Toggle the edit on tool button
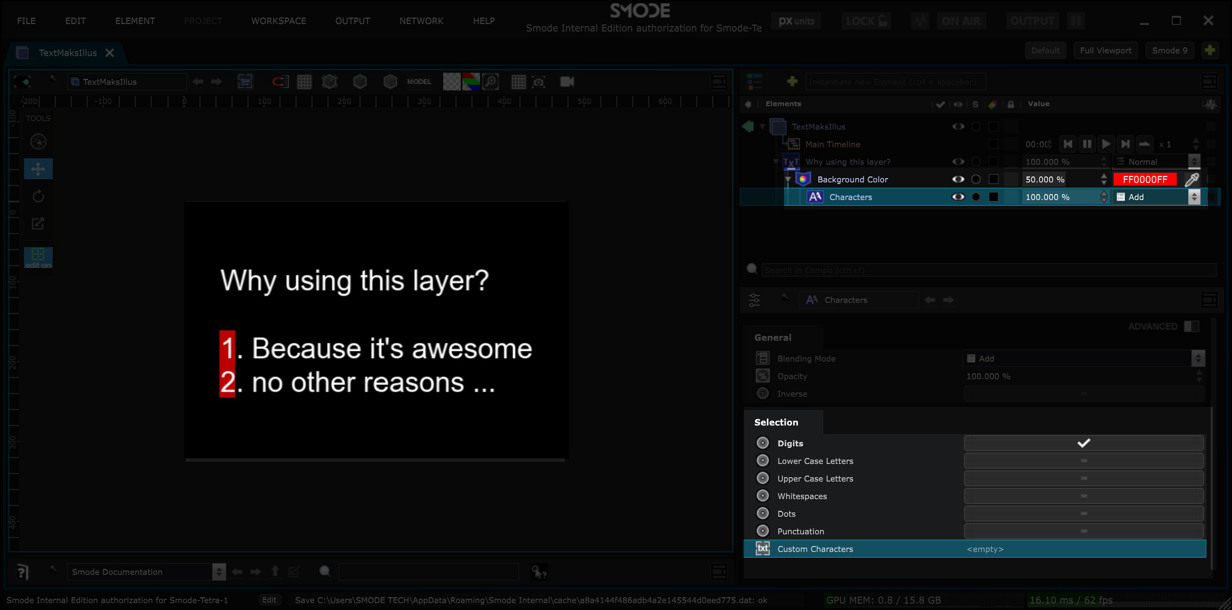1232x610 pixels. click(x=38, y=258)
